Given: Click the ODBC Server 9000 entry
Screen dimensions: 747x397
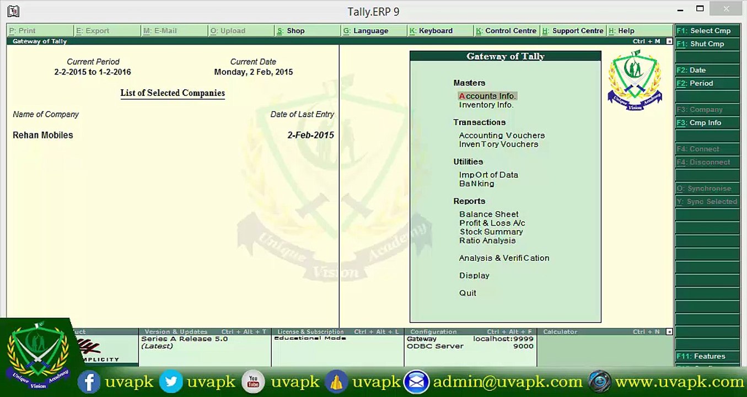Looking at the screenshot, I should click(x=470, y=346).
